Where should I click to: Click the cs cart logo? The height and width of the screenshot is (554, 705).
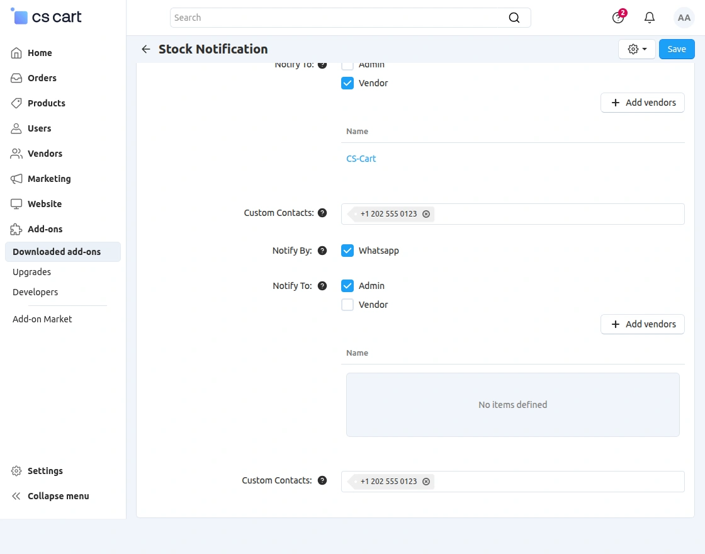(47, 17)
